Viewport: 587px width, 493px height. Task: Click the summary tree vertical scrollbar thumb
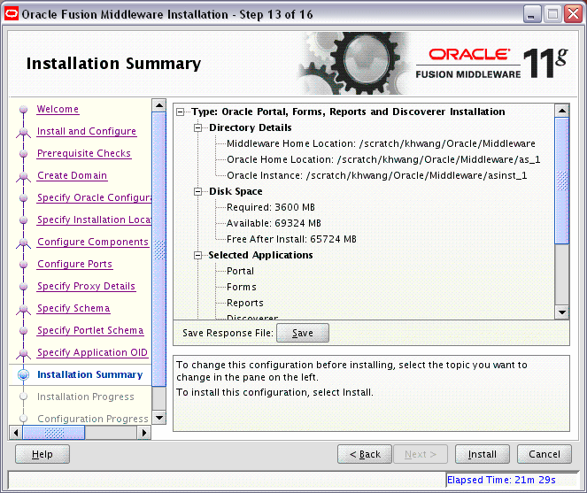point(562,181)
